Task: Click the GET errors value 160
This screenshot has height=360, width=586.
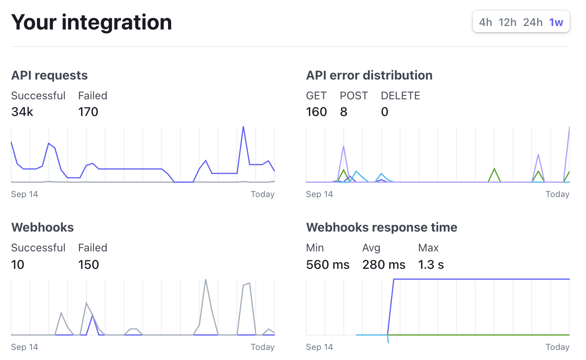Action: click(x=316, y=112)
